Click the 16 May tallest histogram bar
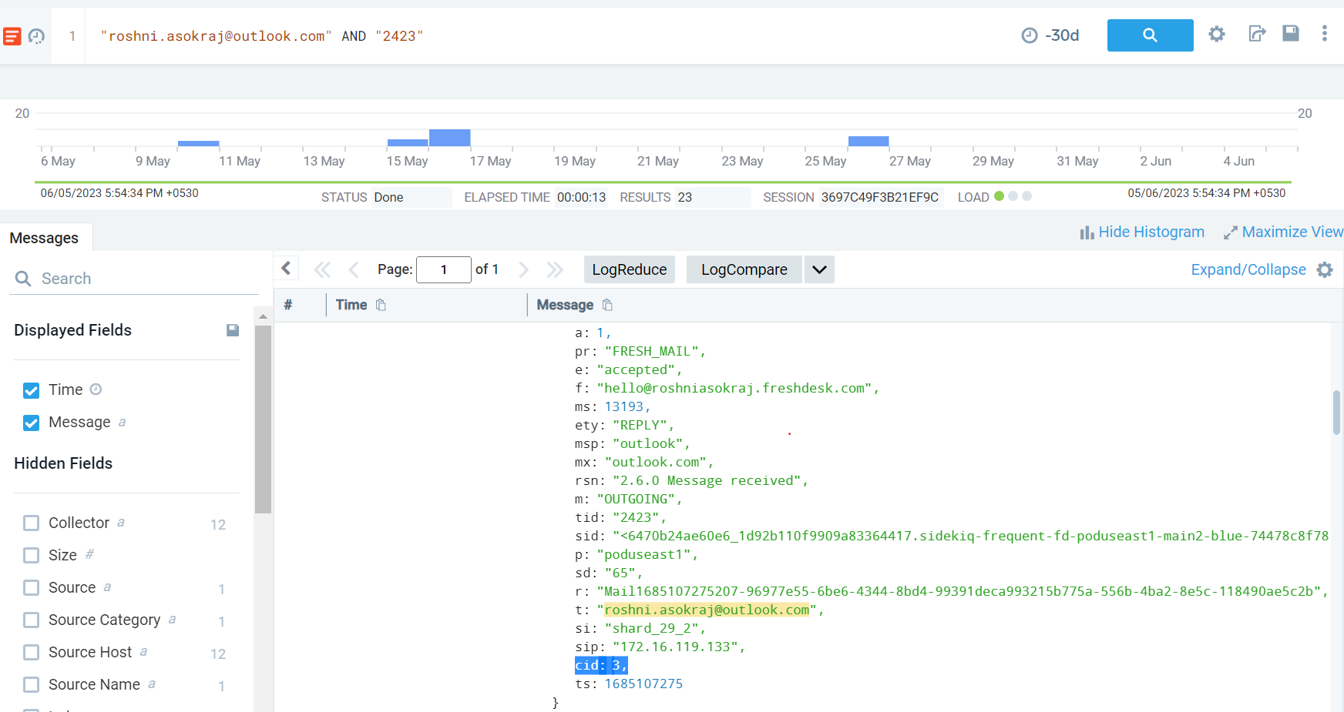 coord(450,138)
